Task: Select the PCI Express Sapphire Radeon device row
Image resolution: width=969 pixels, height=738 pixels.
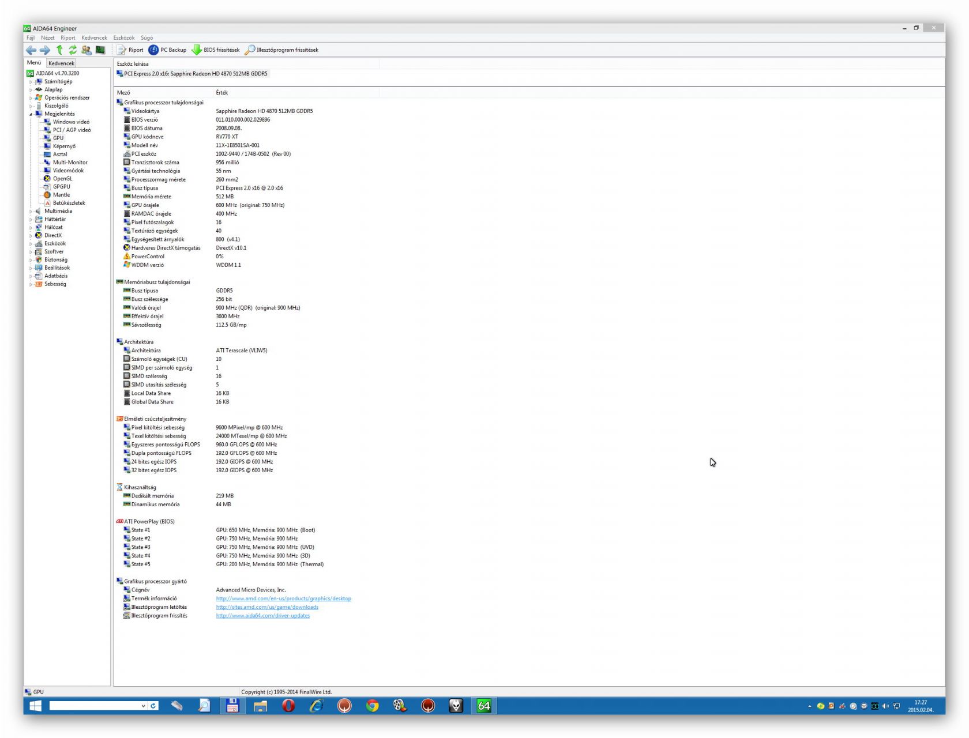Action: 192,74
